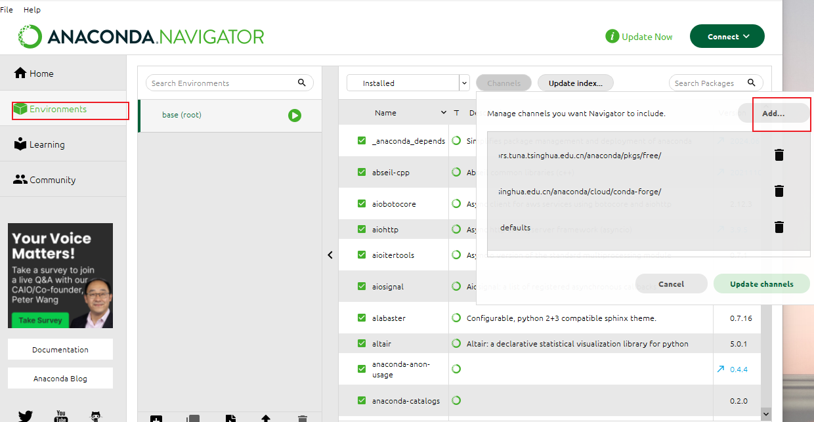Click the package list scroll-down arrow

click(765, 413)
